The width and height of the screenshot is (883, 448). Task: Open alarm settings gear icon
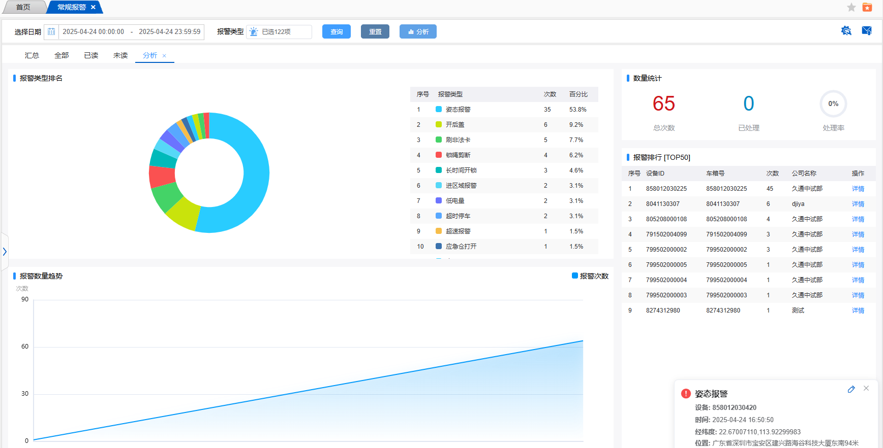click(846, 31)
